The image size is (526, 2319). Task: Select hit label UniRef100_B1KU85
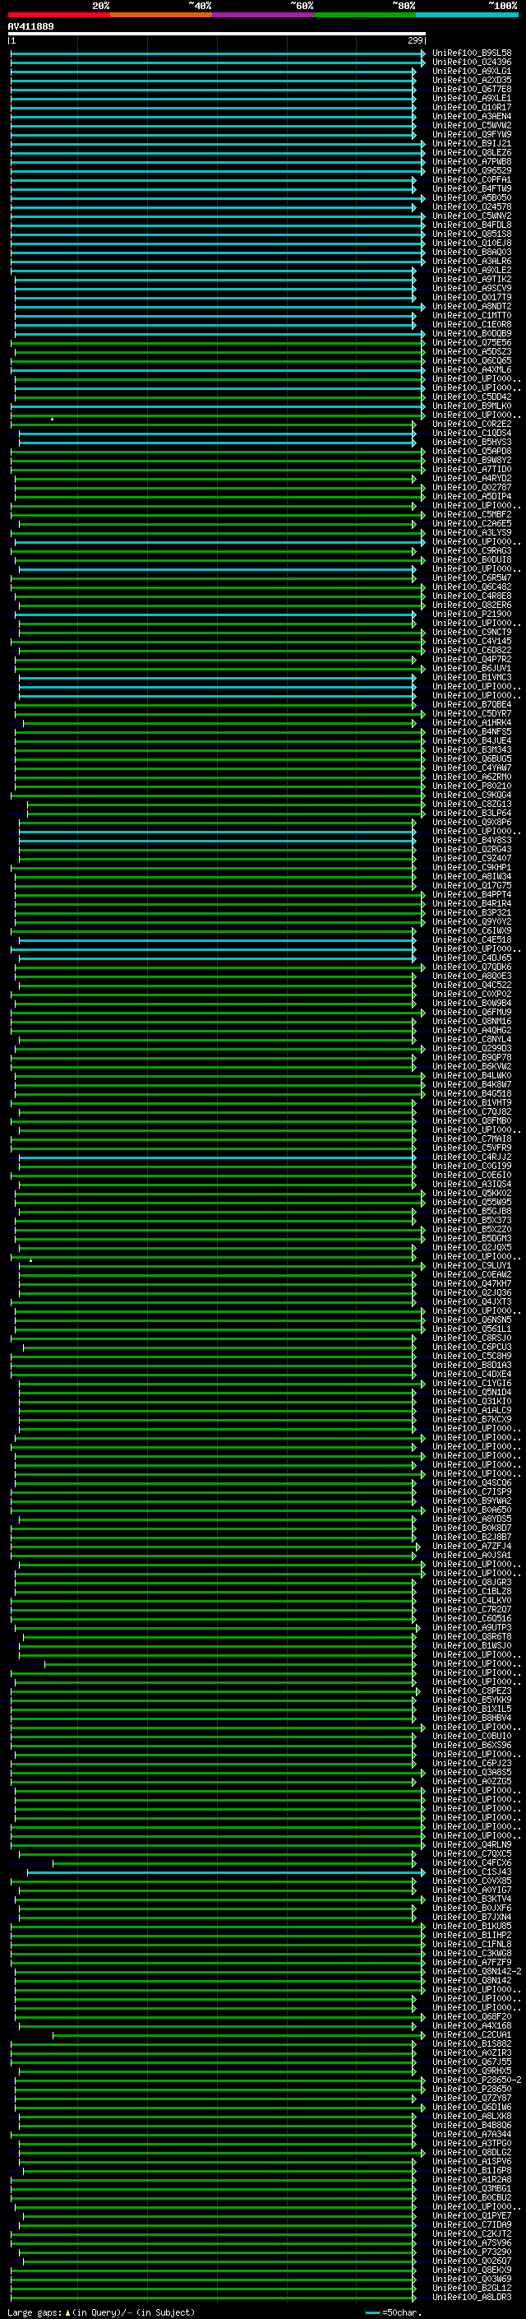472,1927
